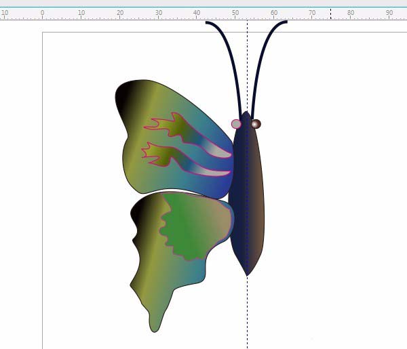Click the ruler mark labeled 60
Viewport: 407px width, 349px height.
tap(274, 13)
